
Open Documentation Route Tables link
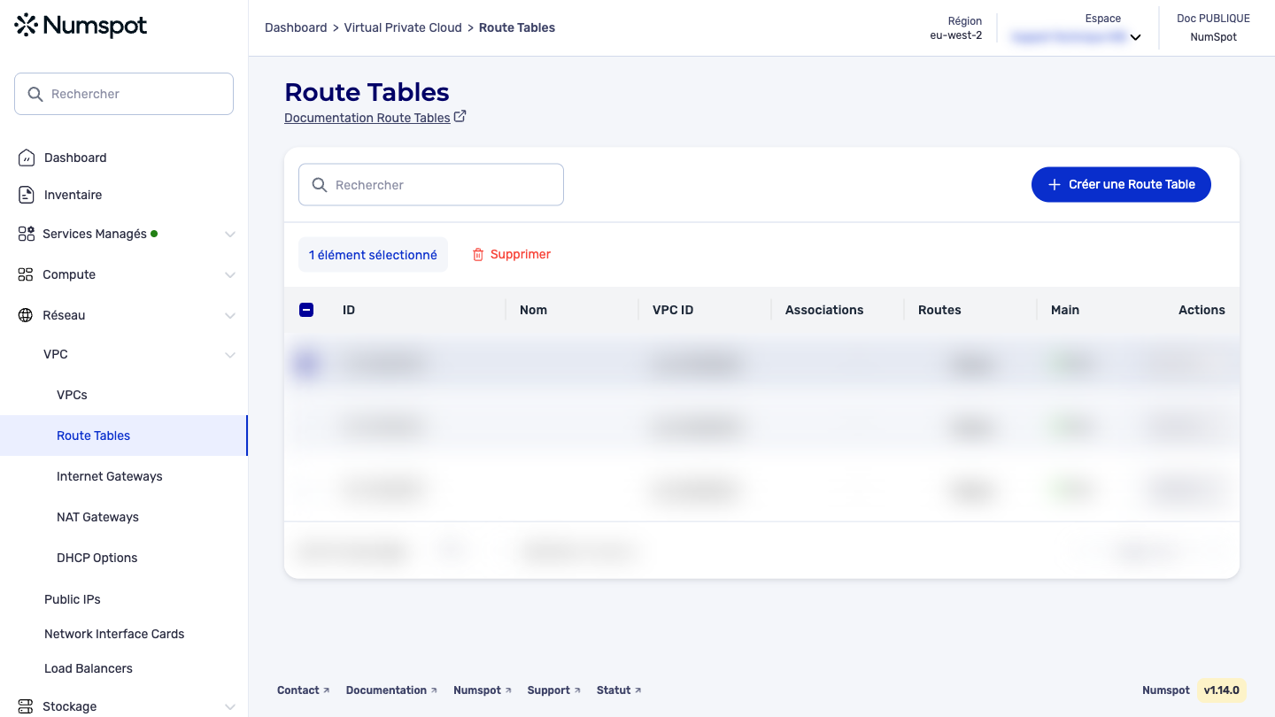[x=367, y=118]
